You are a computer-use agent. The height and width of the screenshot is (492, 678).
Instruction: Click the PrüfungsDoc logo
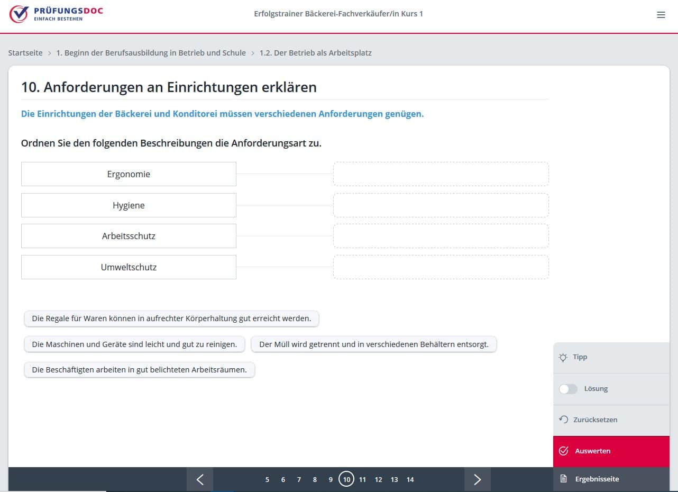pos(56,14)
